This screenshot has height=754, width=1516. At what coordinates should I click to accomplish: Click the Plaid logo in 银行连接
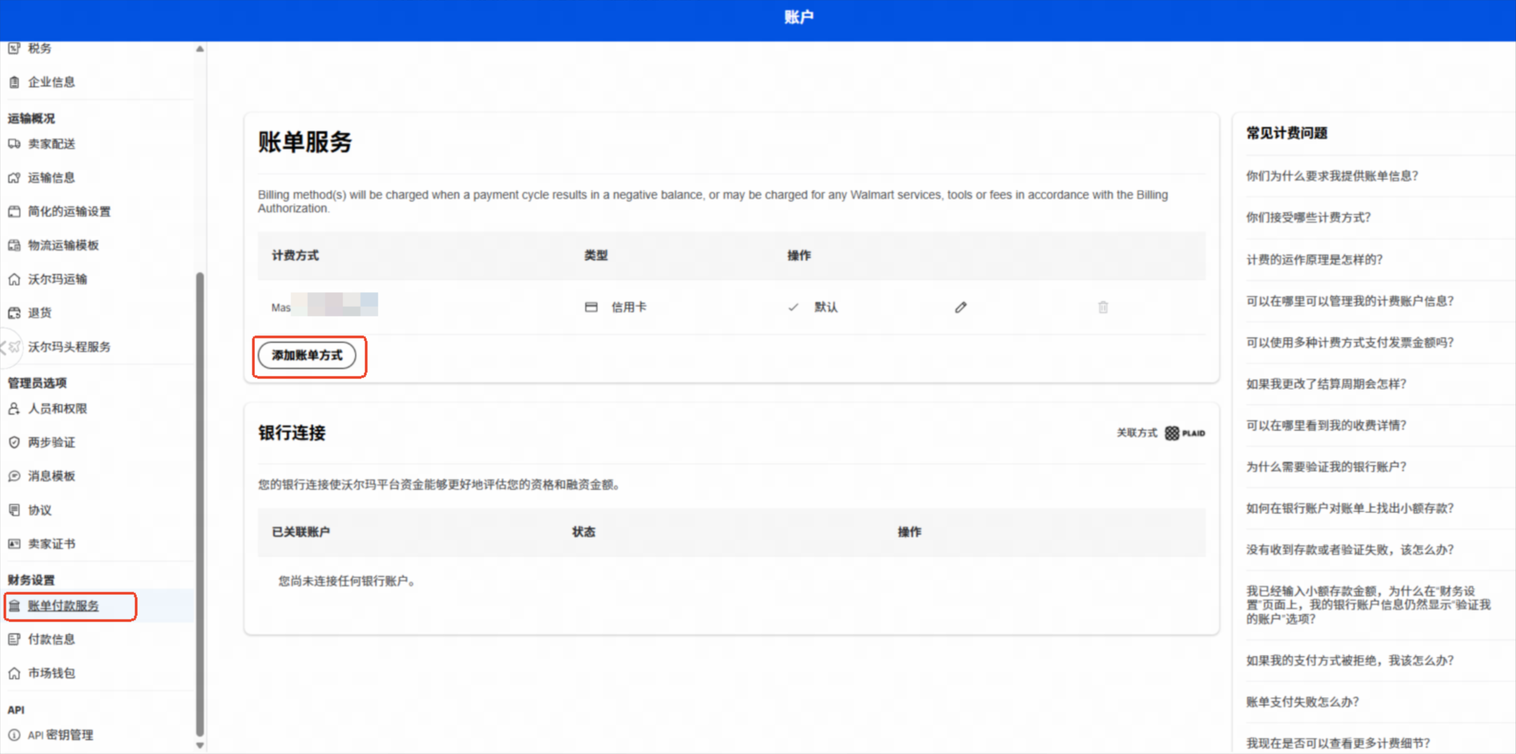[x=1185, y=433]
